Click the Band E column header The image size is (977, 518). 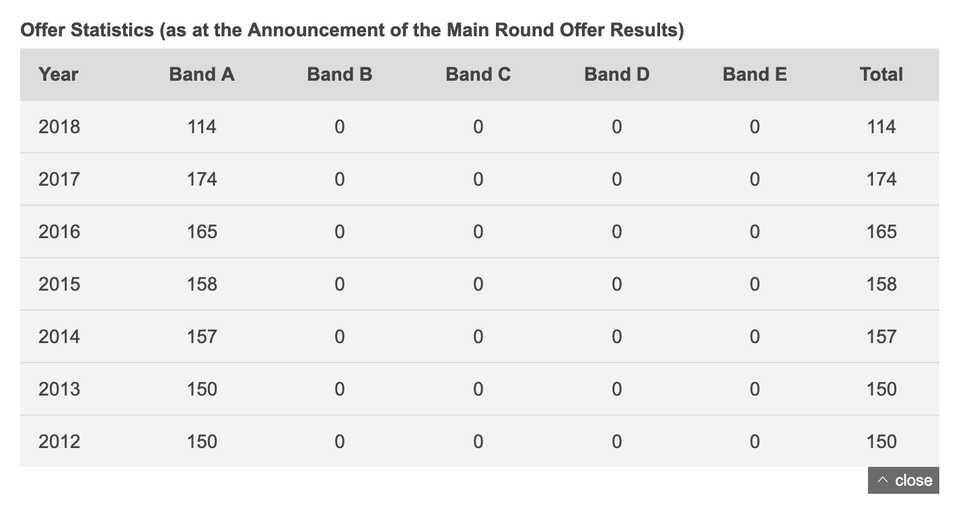tap(755, 75)
